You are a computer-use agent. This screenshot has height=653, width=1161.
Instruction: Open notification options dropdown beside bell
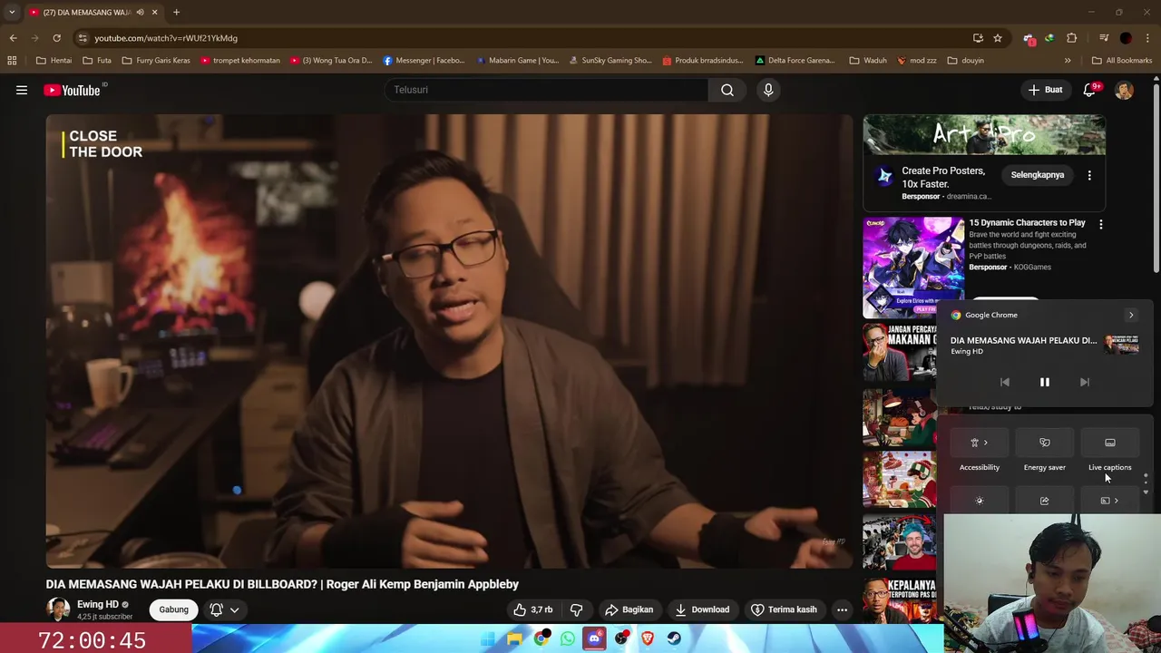pyautogui.click(x=234, y=609)
